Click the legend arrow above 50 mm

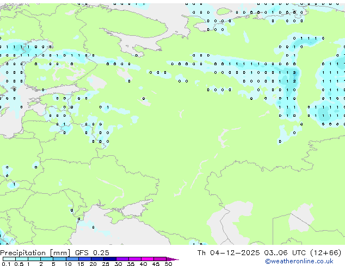pyautogui.click(x=172, y=259)
